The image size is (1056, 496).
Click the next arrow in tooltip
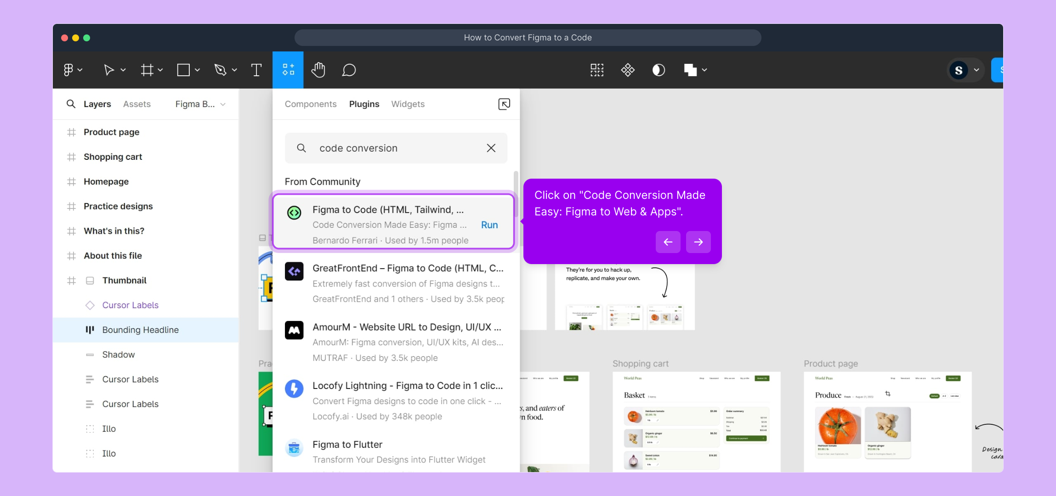(698, 242)
